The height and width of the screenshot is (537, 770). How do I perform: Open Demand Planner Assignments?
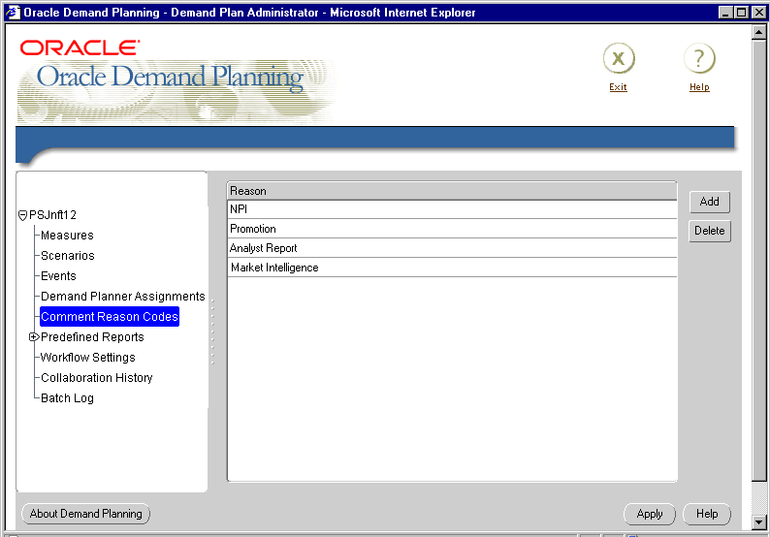(x=123, y=296)
